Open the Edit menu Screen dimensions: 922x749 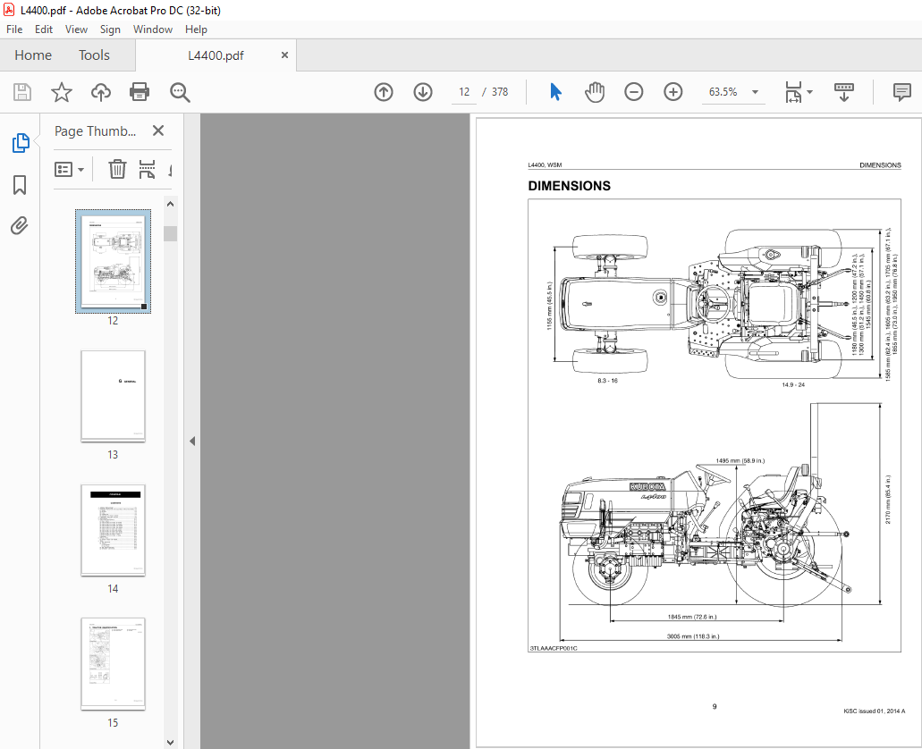point(44,29)
